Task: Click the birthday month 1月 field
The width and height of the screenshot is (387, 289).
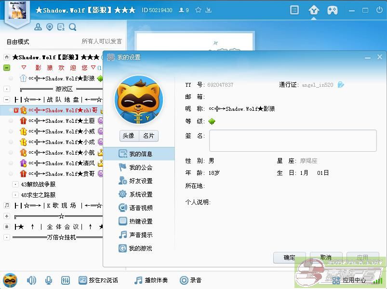Action: click(304, 173)
